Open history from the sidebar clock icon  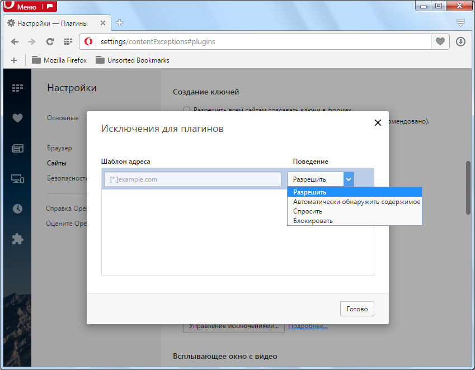tap(17, 208)
